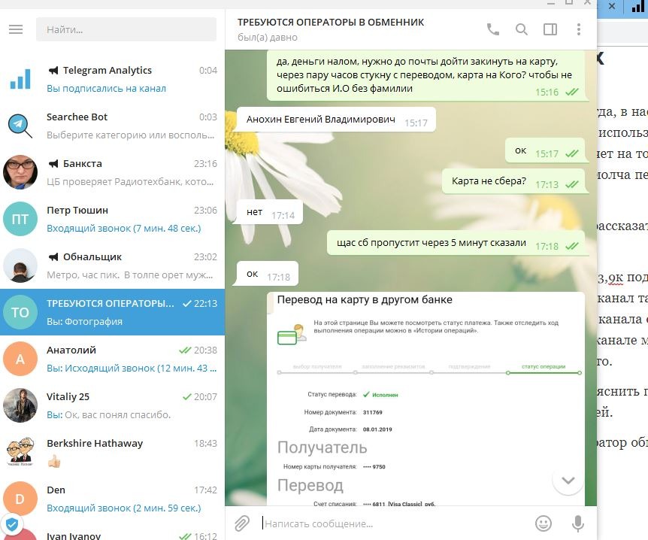Screen dimensions: 648x540
Task: Open the bank transfer screenshot image
Action: pos(425,399)
